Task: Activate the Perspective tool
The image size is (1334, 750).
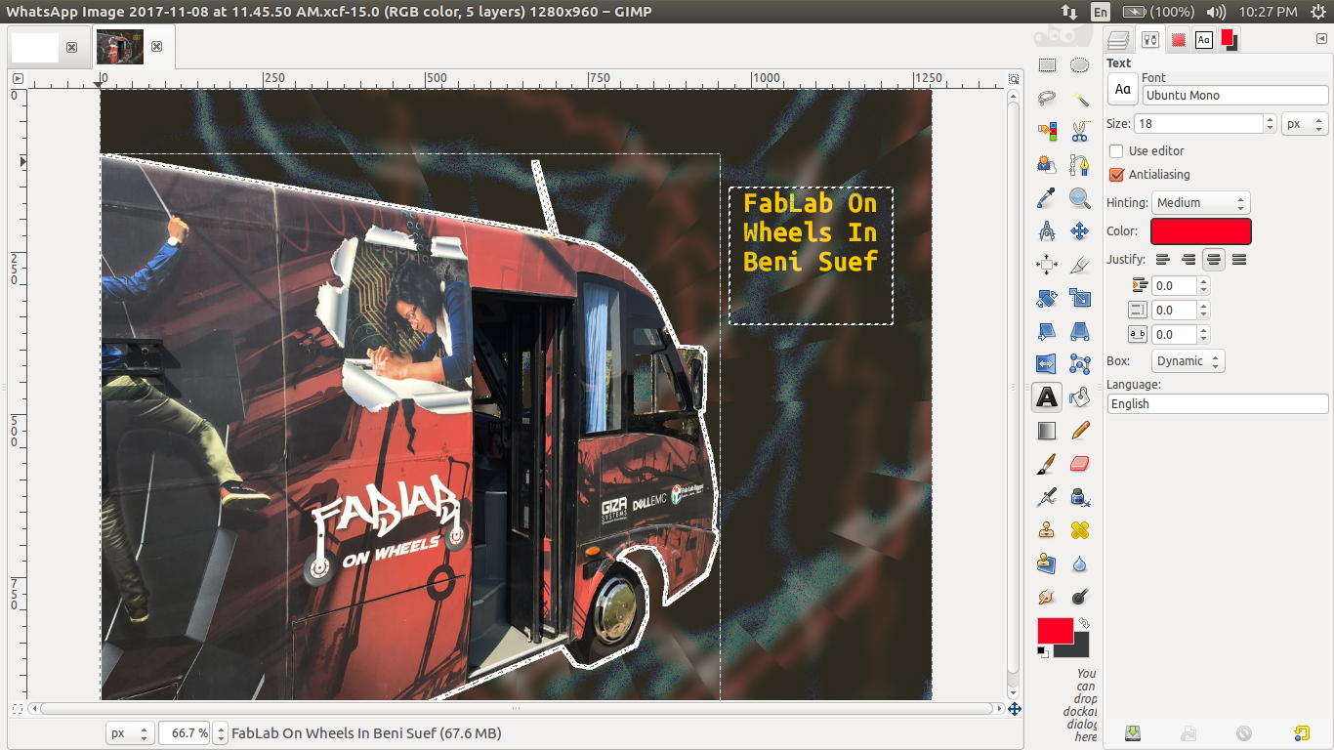Action: coord(1079,331)
